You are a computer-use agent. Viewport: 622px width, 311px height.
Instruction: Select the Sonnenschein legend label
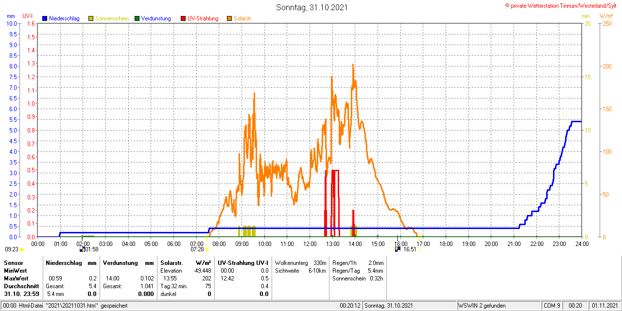pyautogui.click(x=112, y=18)
